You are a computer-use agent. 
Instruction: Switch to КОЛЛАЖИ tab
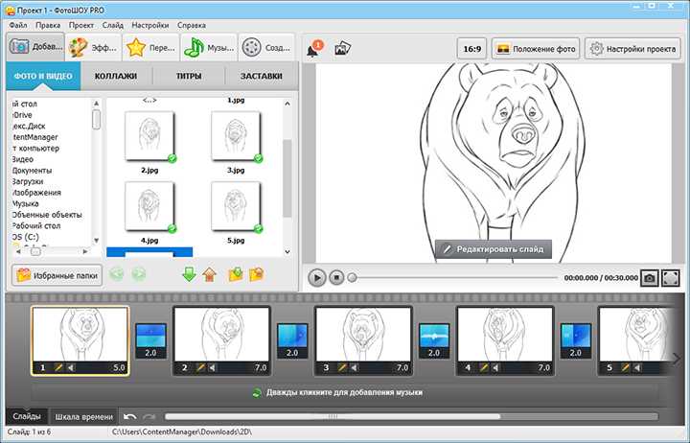(x=116, y=76)
